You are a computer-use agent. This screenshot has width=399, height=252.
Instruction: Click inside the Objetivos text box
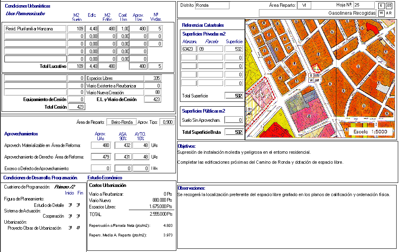[287, 168]
